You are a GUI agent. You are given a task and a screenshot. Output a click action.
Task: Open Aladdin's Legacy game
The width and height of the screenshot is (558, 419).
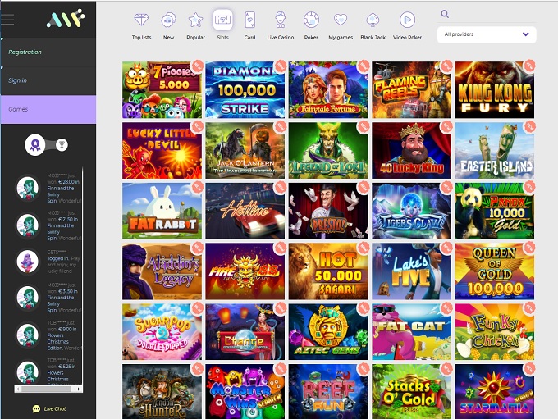(162, 271)
